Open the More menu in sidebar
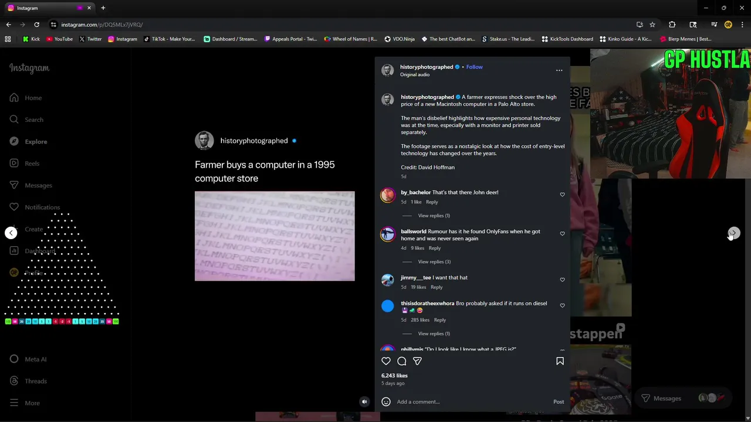751x422 pixels. [x=25, y=403]
